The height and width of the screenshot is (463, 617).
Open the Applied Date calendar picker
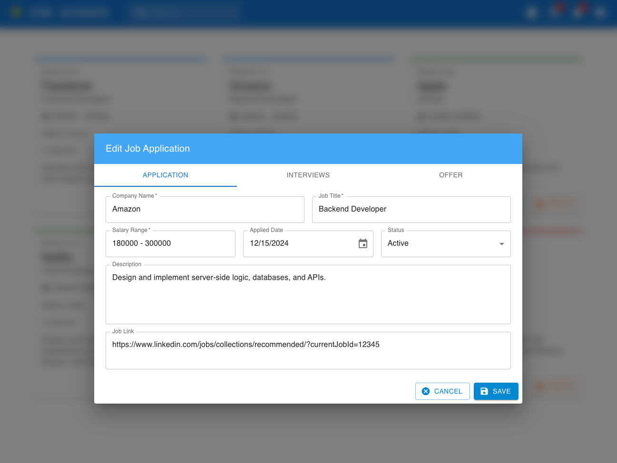coord(363,243)
